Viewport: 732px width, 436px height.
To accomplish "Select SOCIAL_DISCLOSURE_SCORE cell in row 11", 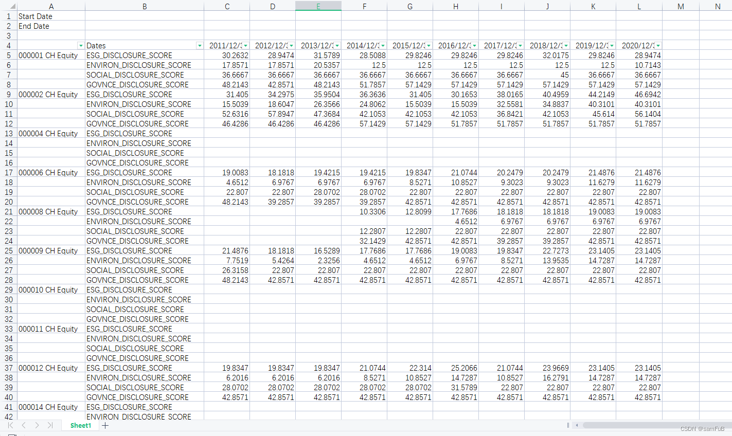I will (x=145, y=114).
